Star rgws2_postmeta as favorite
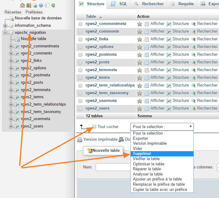 [x=140, y=55]
